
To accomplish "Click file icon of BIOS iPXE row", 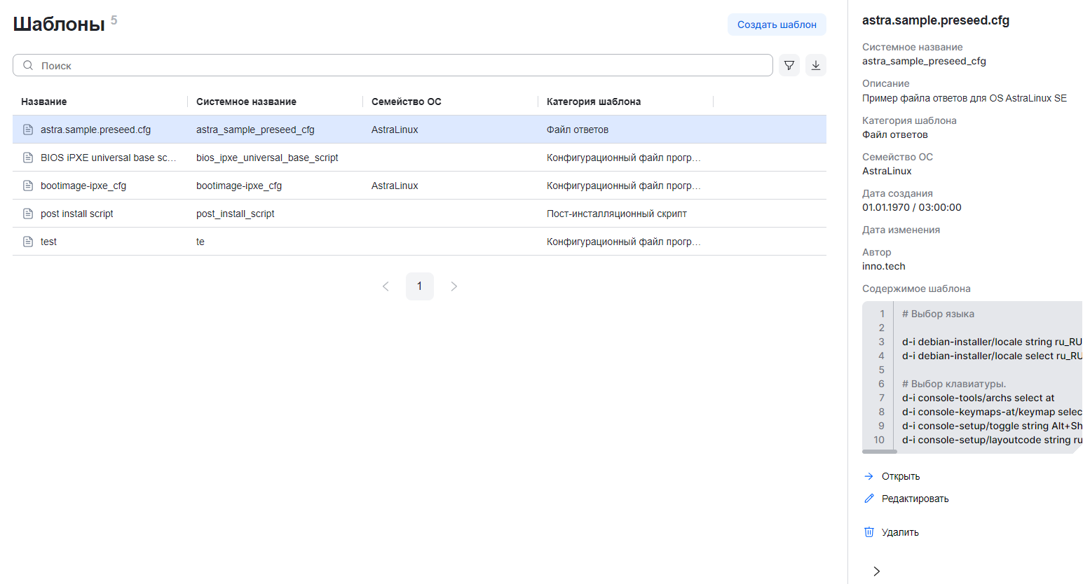I will coord(28,158).
